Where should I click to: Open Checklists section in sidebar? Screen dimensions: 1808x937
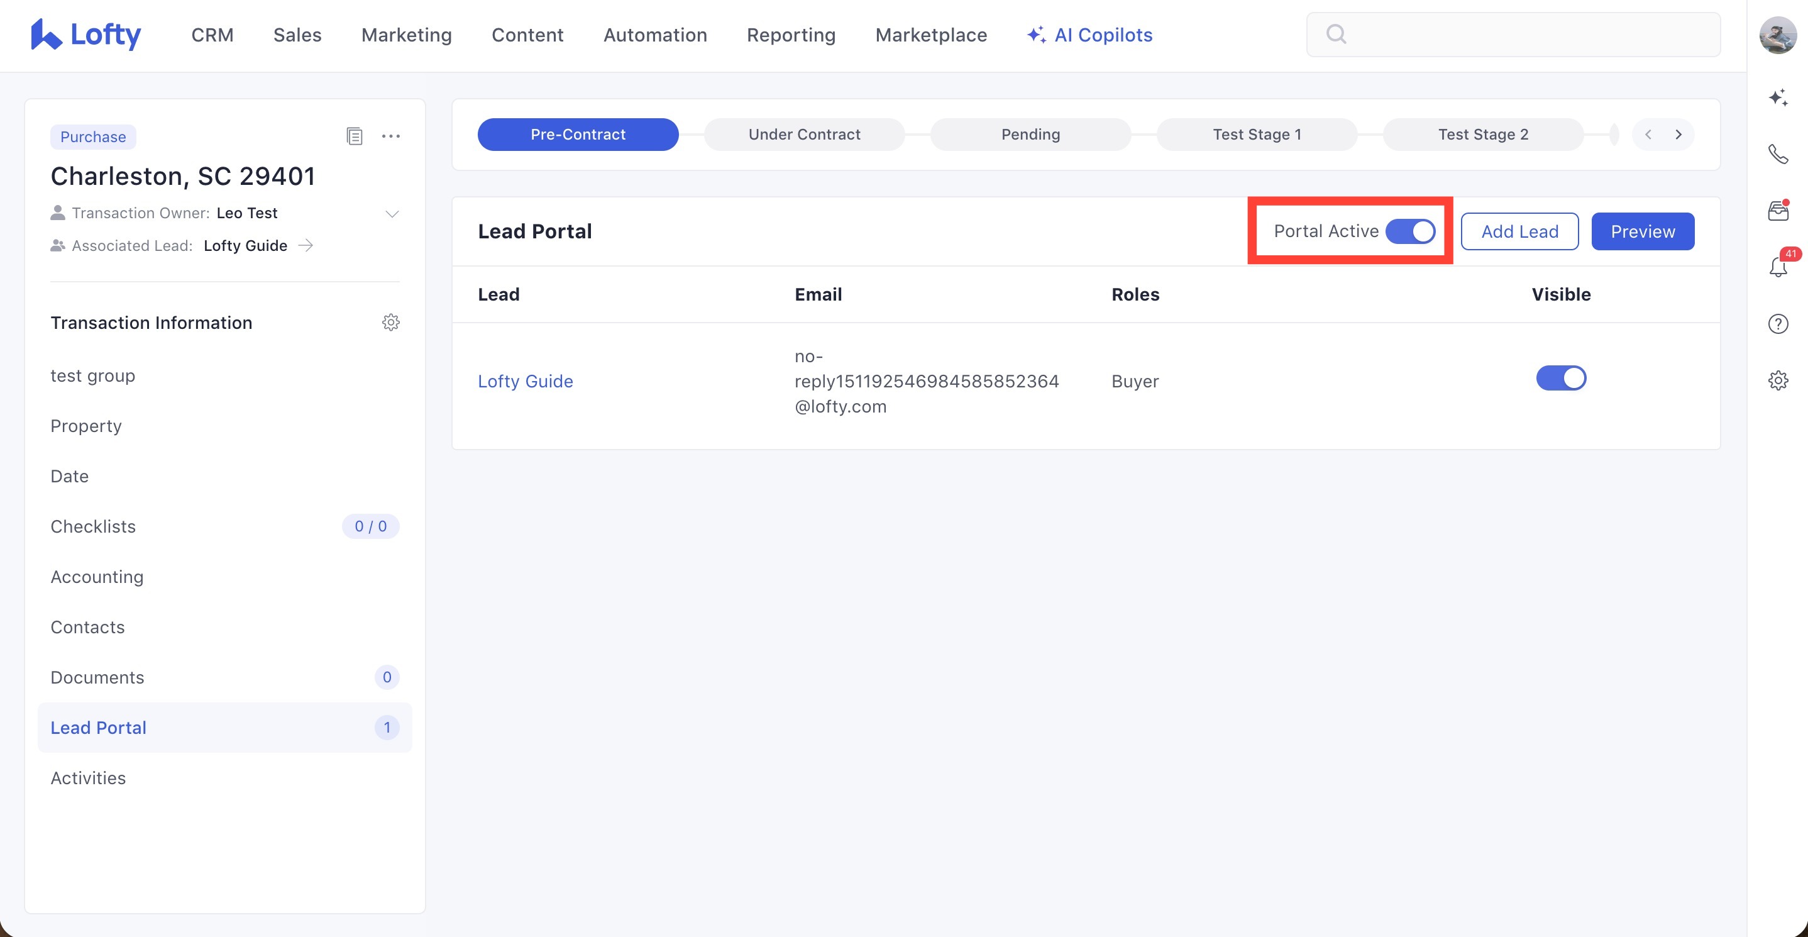tap(93, 526)
